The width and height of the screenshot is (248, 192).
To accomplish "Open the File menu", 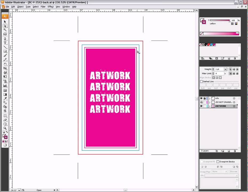I will 7,7.
